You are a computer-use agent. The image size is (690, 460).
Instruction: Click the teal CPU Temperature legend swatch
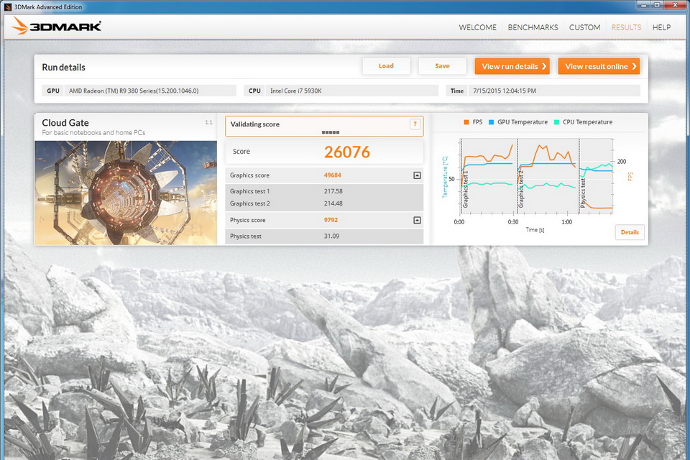[x=556, y=122]
